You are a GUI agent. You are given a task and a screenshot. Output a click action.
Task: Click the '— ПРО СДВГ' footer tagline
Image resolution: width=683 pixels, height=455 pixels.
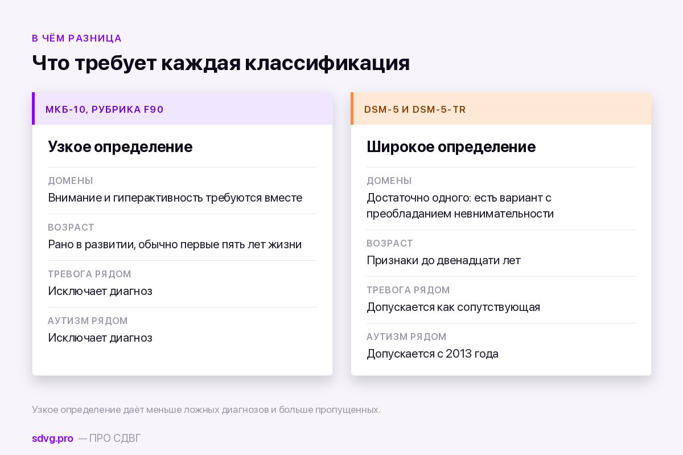[109, 438]
